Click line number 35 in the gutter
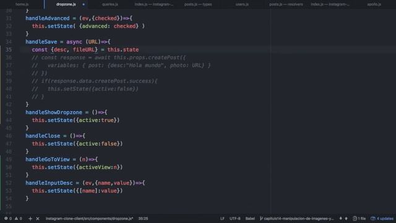 coord(9,50)
